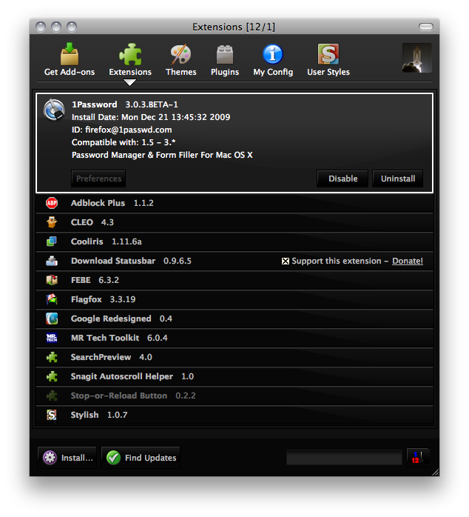
Task: Click the SearchPreview puzzle icon
Action: (x=52, y=357)
